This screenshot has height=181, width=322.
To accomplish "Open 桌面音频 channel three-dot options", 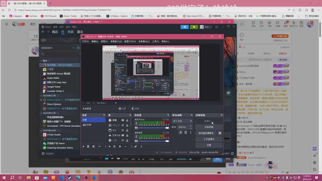I will (x=136, y=136).
